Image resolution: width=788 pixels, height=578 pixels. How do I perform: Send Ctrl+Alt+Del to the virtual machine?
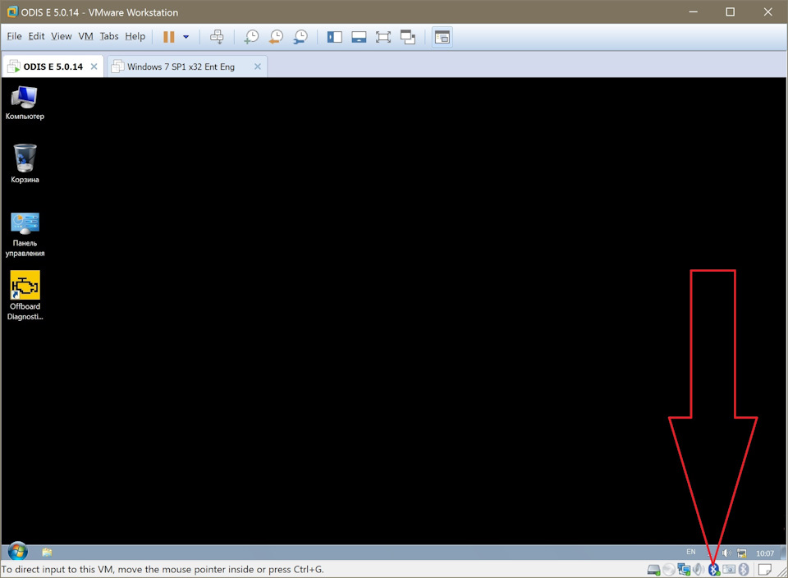pos(217,37)
